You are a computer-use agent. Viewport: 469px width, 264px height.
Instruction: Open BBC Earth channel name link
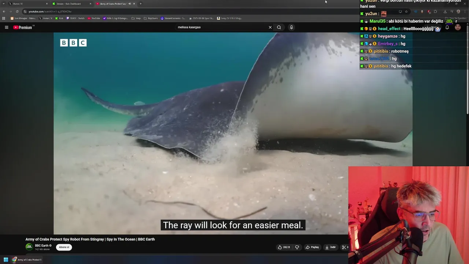41,246
